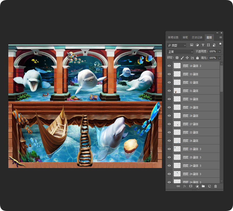This screenshot has width=233, height=211.
Task: Click the thumbnail of 图层 18 副本 2
Action: click(177, 66)
